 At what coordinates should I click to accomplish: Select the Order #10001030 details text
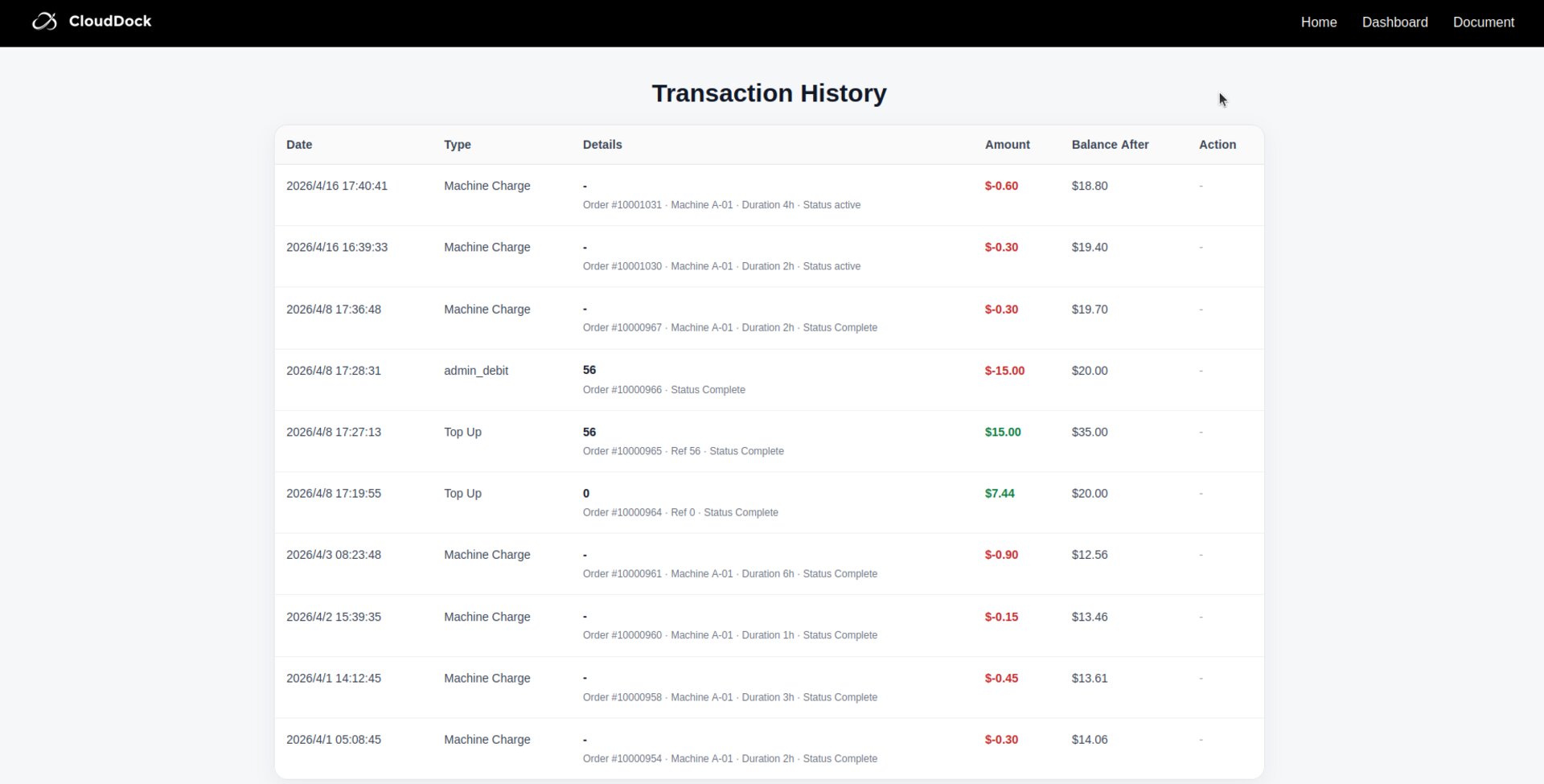(x=721, y=266)
